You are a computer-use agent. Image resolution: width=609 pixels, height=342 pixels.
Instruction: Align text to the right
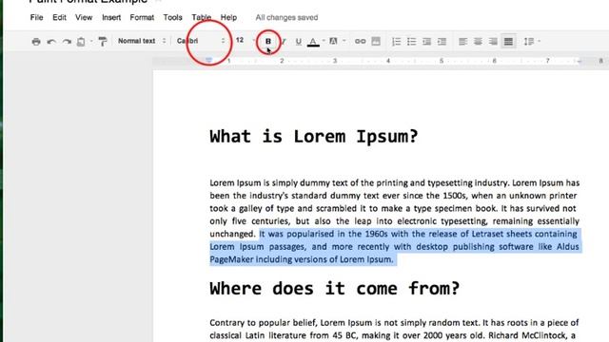pos(493,41)
